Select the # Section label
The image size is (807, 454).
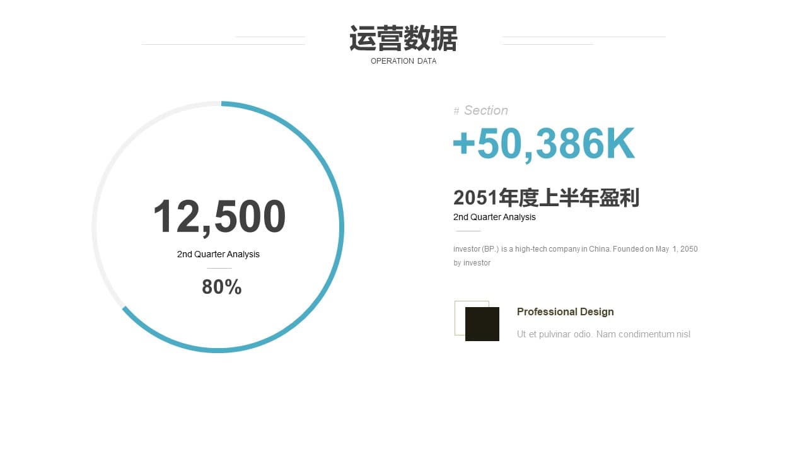(480, 110)
